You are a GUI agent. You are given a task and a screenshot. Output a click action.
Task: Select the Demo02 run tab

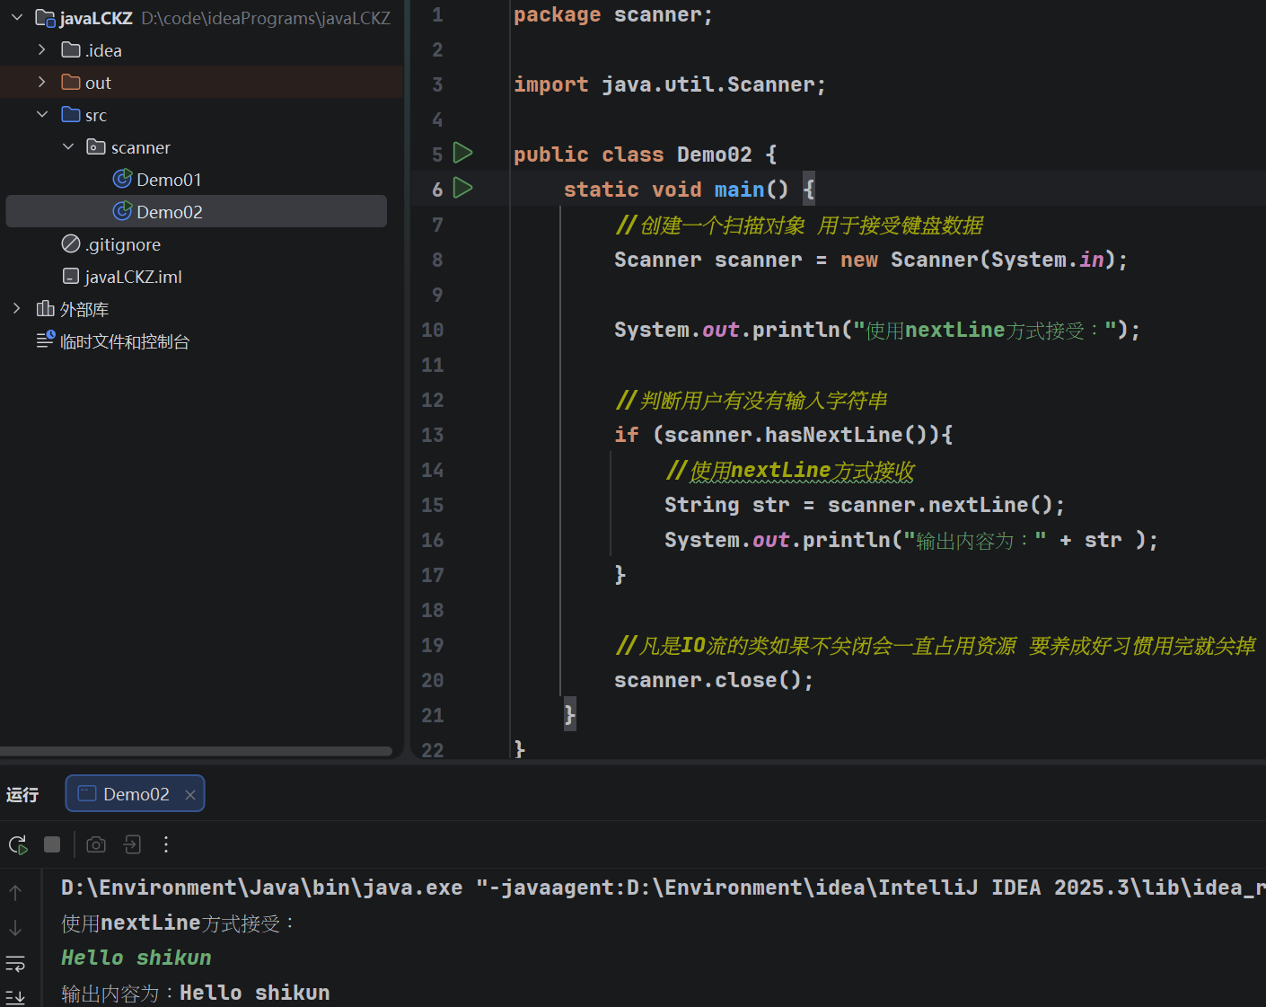135,794
